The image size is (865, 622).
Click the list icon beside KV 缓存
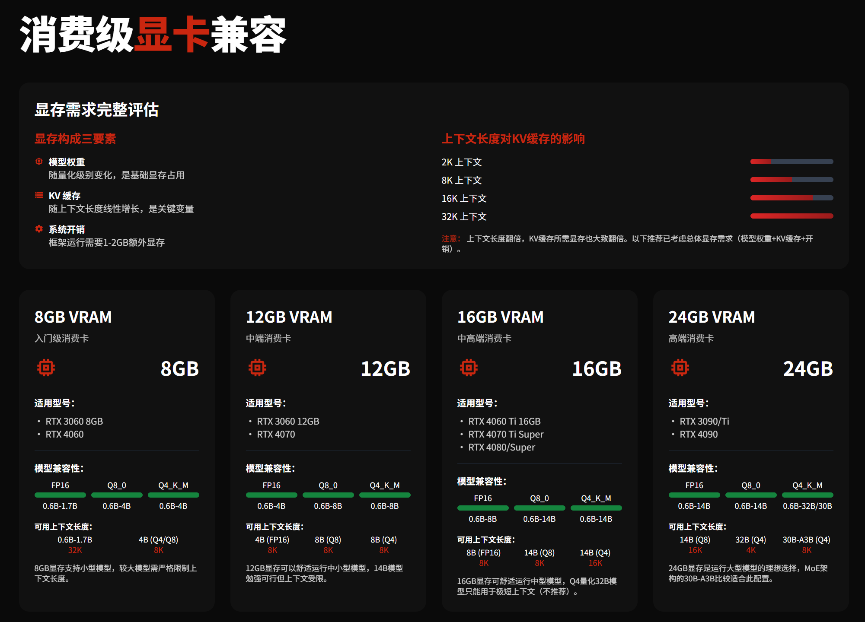pos(39,195)
